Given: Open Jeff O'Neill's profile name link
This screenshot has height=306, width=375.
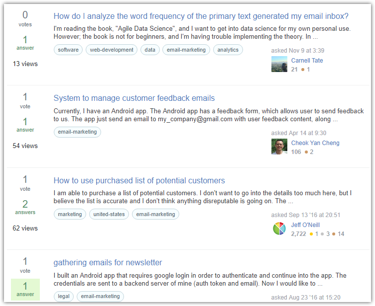Looking at the screenshot, I should point(305,225).
